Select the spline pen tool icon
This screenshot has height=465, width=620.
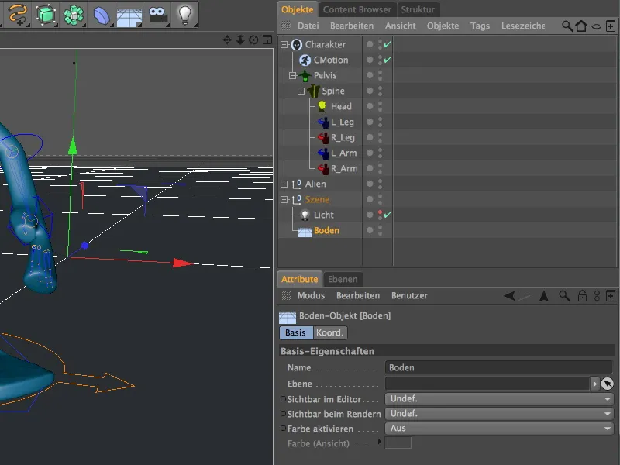click(x=17, y=14)
